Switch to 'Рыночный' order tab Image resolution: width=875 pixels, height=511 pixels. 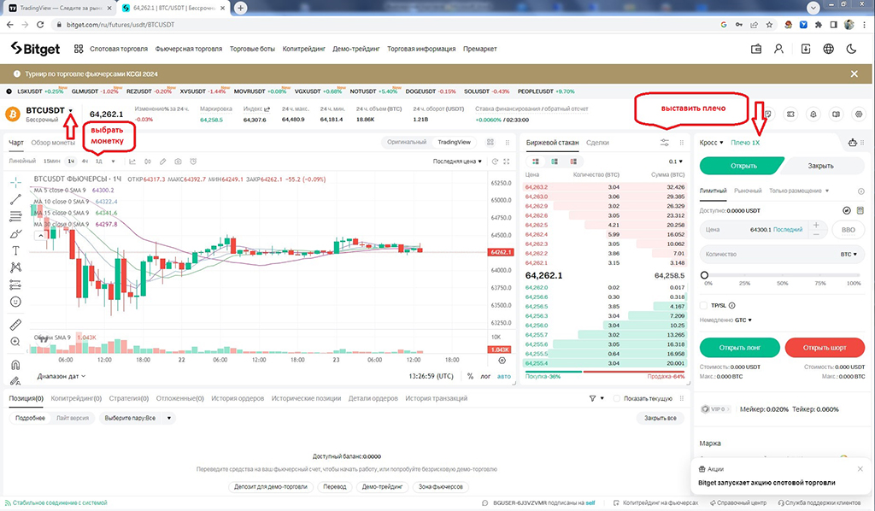coord(748,191)
